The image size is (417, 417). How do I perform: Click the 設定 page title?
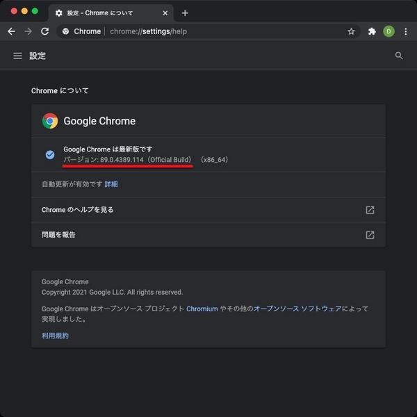pos(38,56)
